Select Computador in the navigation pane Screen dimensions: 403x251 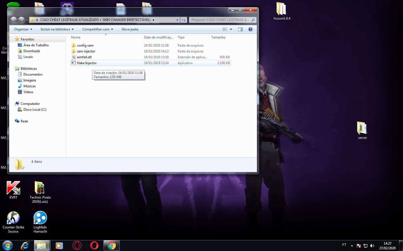coord(30,104)
